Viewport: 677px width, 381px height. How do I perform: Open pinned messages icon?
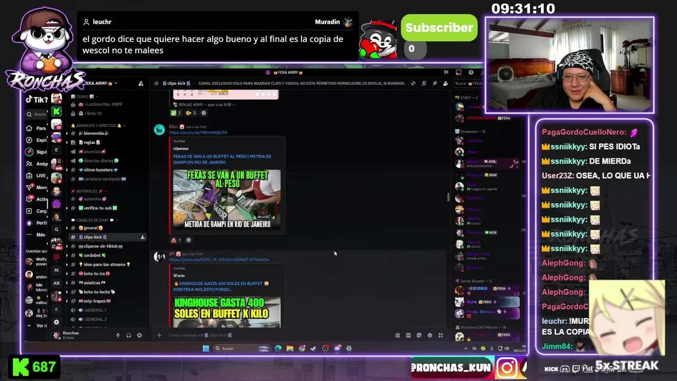pyautogui.click(x=435, y=83)
